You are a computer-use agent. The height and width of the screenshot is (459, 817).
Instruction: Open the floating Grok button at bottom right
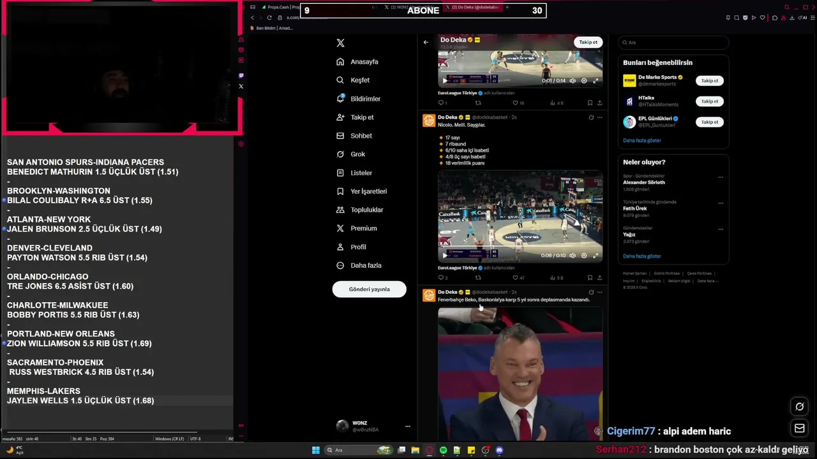click(x=799, y=407)
